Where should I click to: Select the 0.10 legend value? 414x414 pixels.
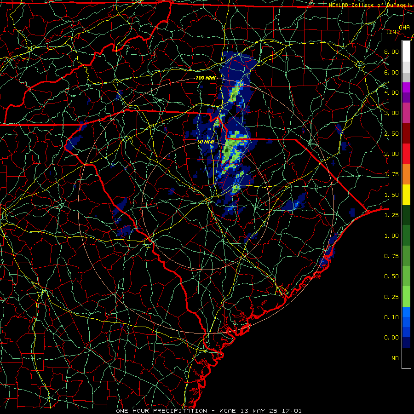(391, 317)
